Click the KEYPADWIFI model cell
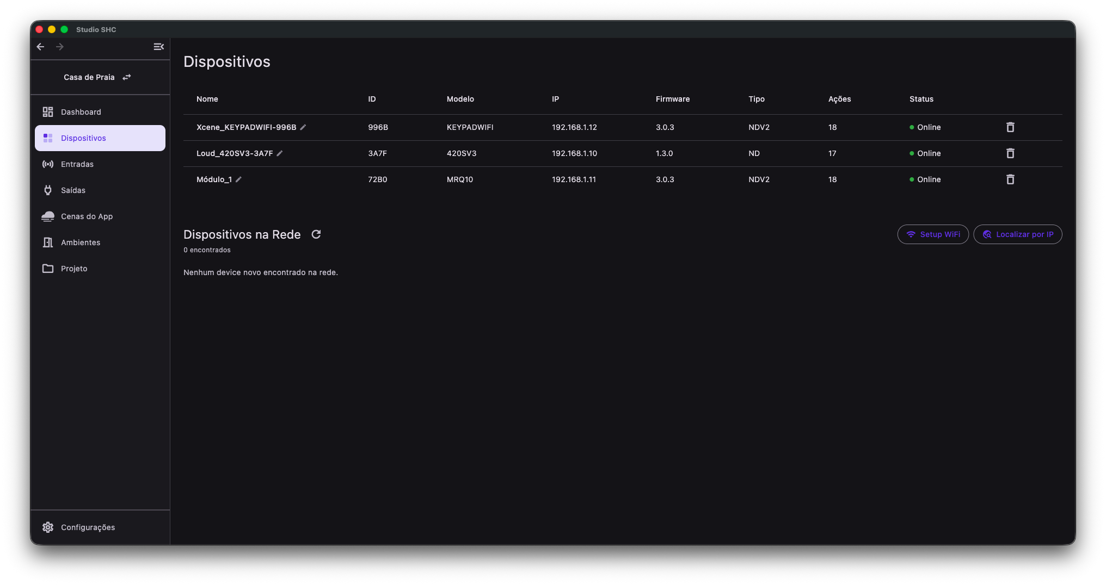This screenshot has width=1106, height=585. click(x=470, y=127)
